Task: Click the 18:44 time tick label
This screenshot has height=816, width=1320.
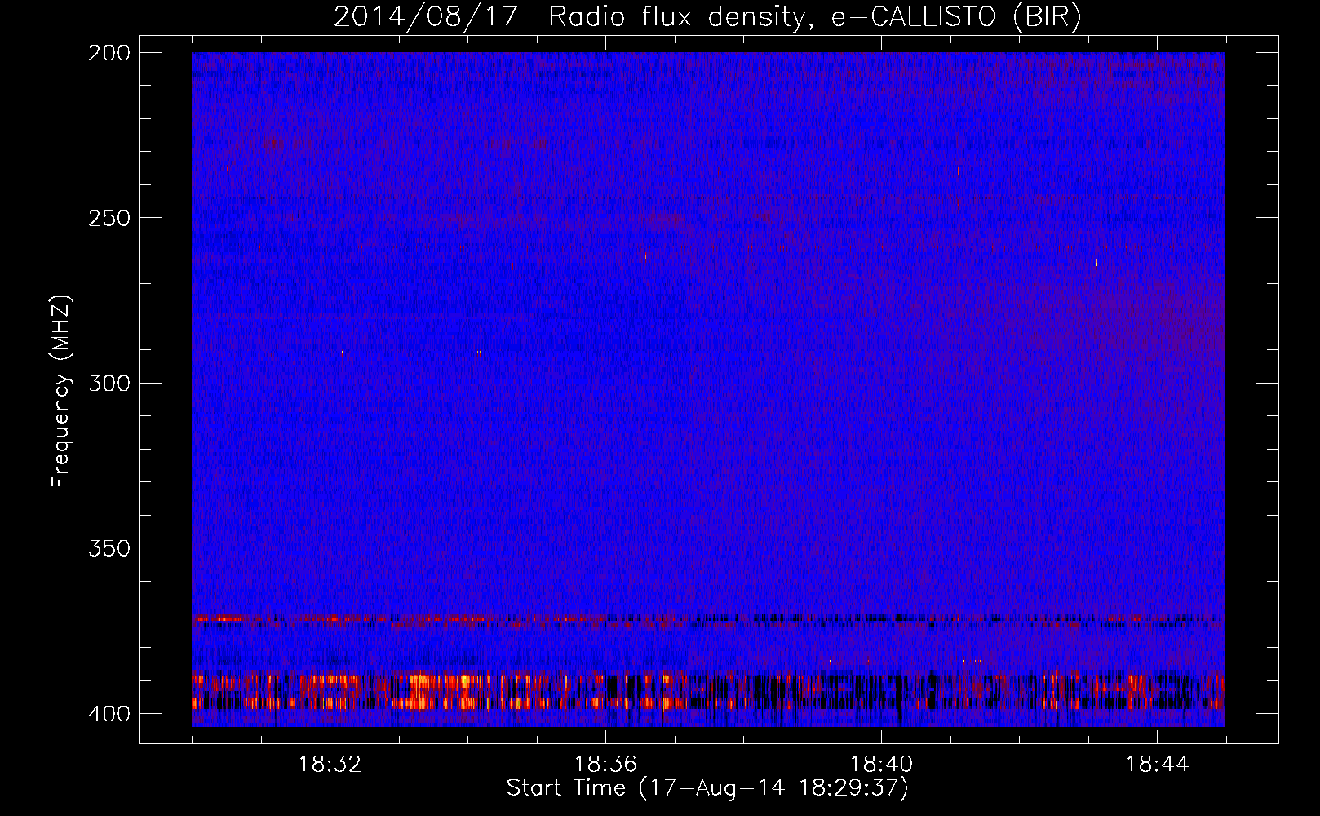Action: click(1157, 765)
